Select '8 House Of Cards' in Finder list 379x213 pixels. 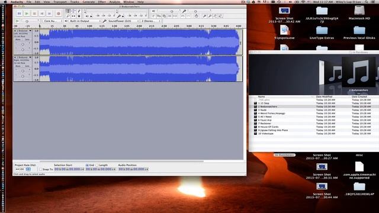tap(268, 127)
